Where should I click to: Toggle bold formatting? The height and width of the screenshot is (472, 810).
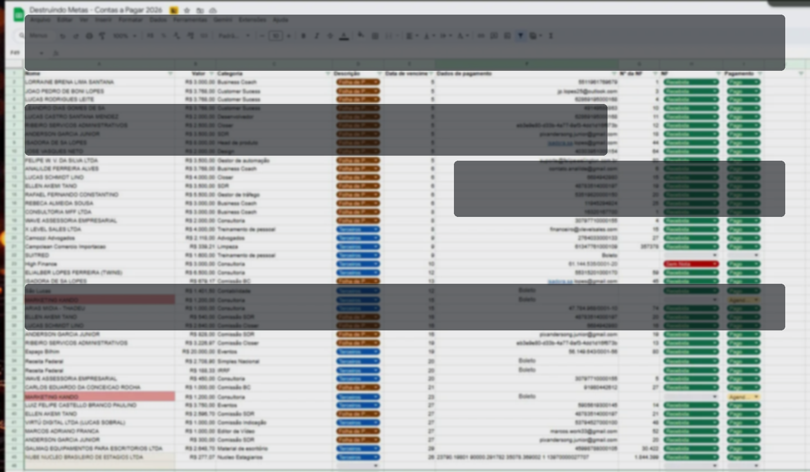304,36
